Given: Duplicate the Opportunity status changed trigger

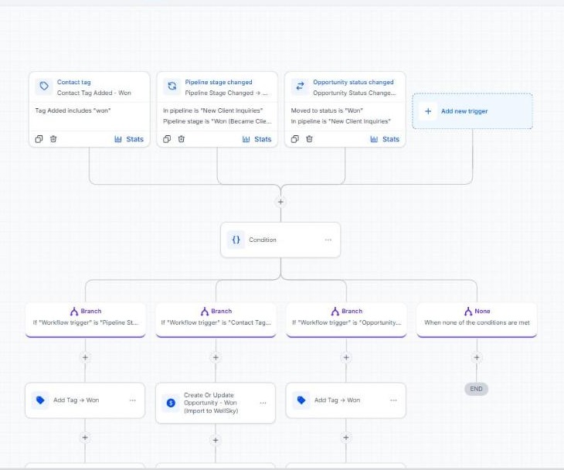Looking at the screenshot, I should (295, 139).
